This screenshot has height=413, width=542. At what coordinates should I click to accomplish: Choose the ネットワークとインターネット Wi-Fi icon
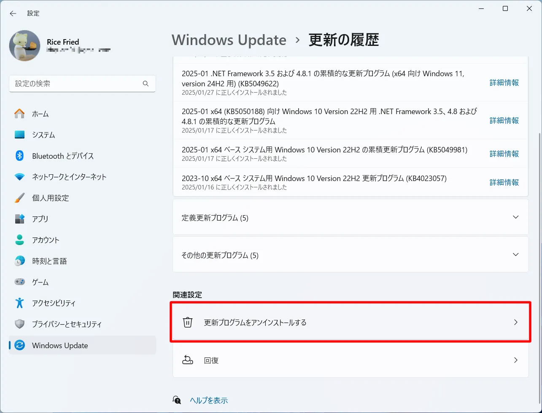(x=20, y=177)
